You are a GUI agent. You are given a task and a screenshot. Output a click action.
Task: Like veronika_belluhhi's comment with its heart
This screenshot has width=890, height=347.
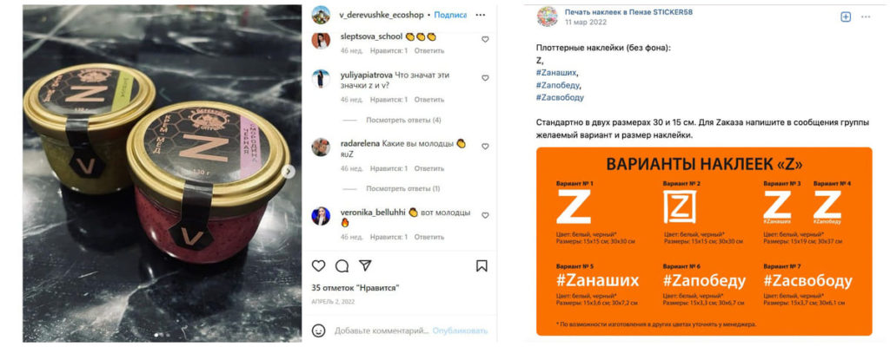(485, 215)
